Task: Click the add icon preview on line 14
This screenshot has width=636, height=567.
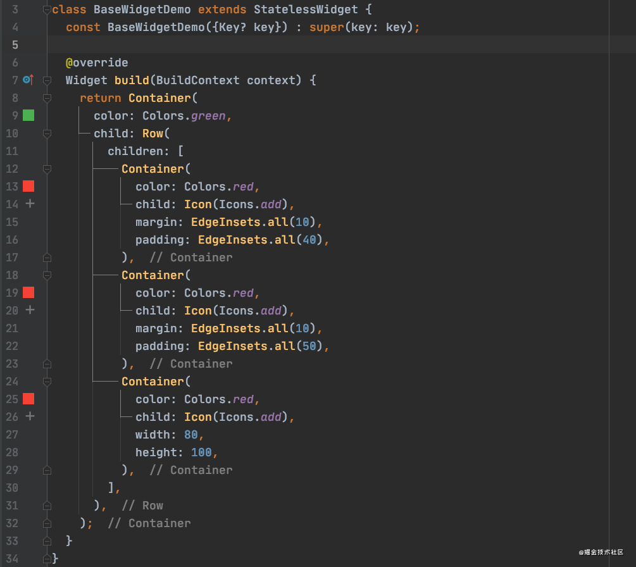Action: 30,204
